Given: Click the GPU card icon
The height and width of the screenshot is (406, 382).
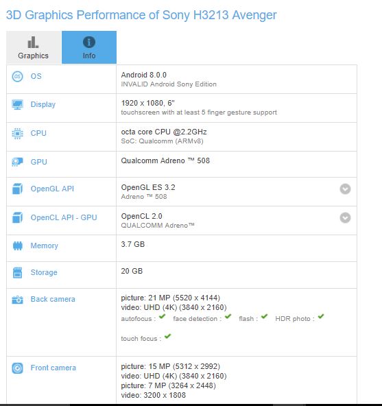Looking at the screenshot, I should point(17,162).
